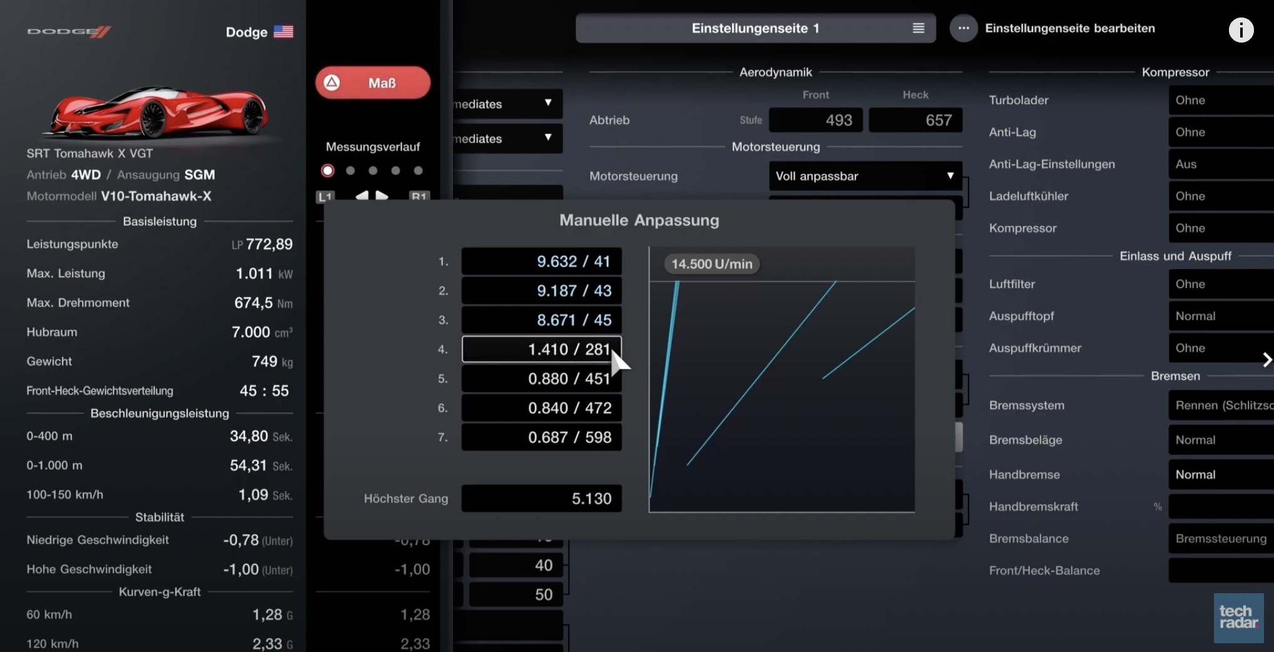
Task: Open the Auspufftopf Normal selector
Action: tap(1221, 316)
